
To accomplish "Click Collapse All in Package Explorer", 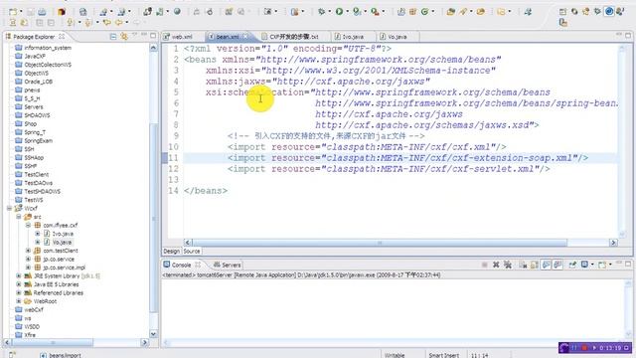I will point(113,37).
